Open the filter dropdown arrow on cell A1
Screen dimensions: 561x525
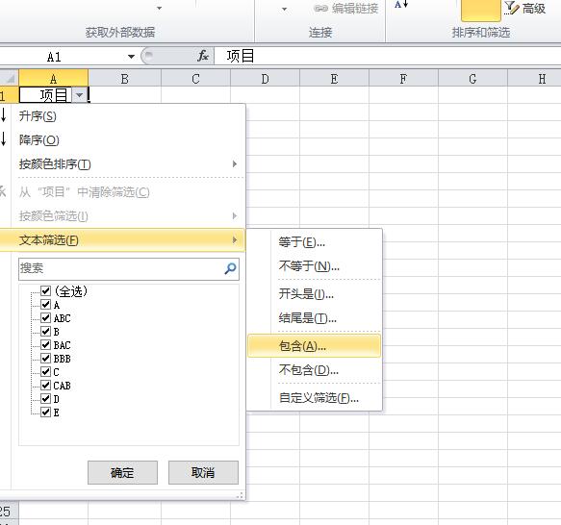80,95
